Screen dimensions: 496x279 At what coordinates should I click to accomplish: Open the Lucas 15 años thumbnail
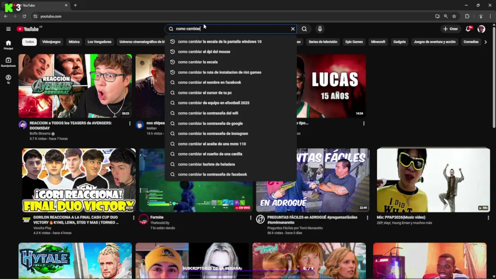(x=331, y=86)
